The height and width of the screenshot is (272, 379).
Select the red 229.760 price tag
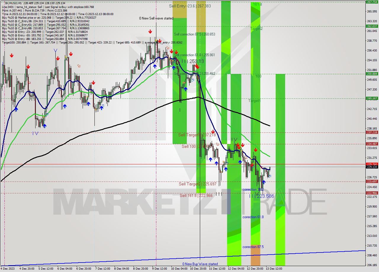click(x=372, y=164)
